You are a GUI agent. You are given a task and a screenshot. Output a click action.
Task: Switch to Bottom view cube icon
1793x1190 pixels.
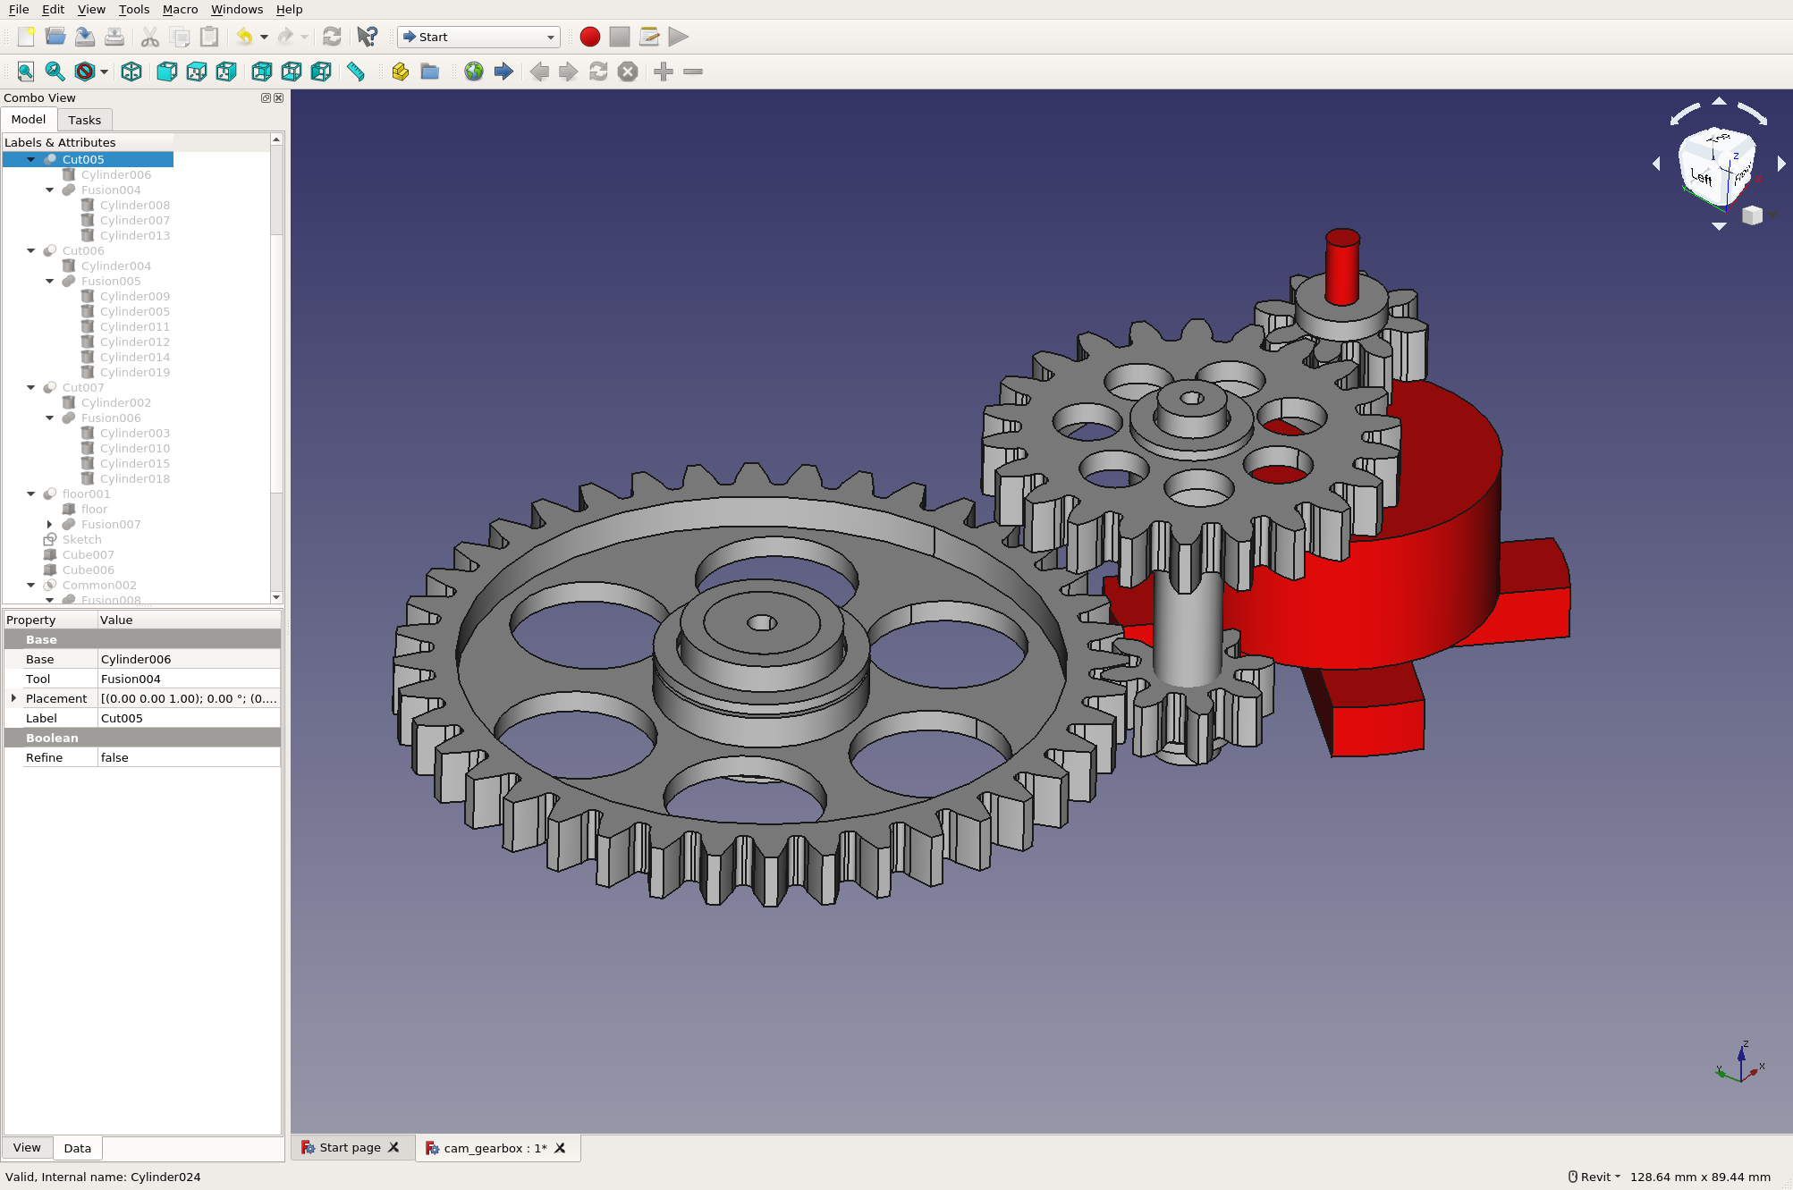tap(292, 72)
